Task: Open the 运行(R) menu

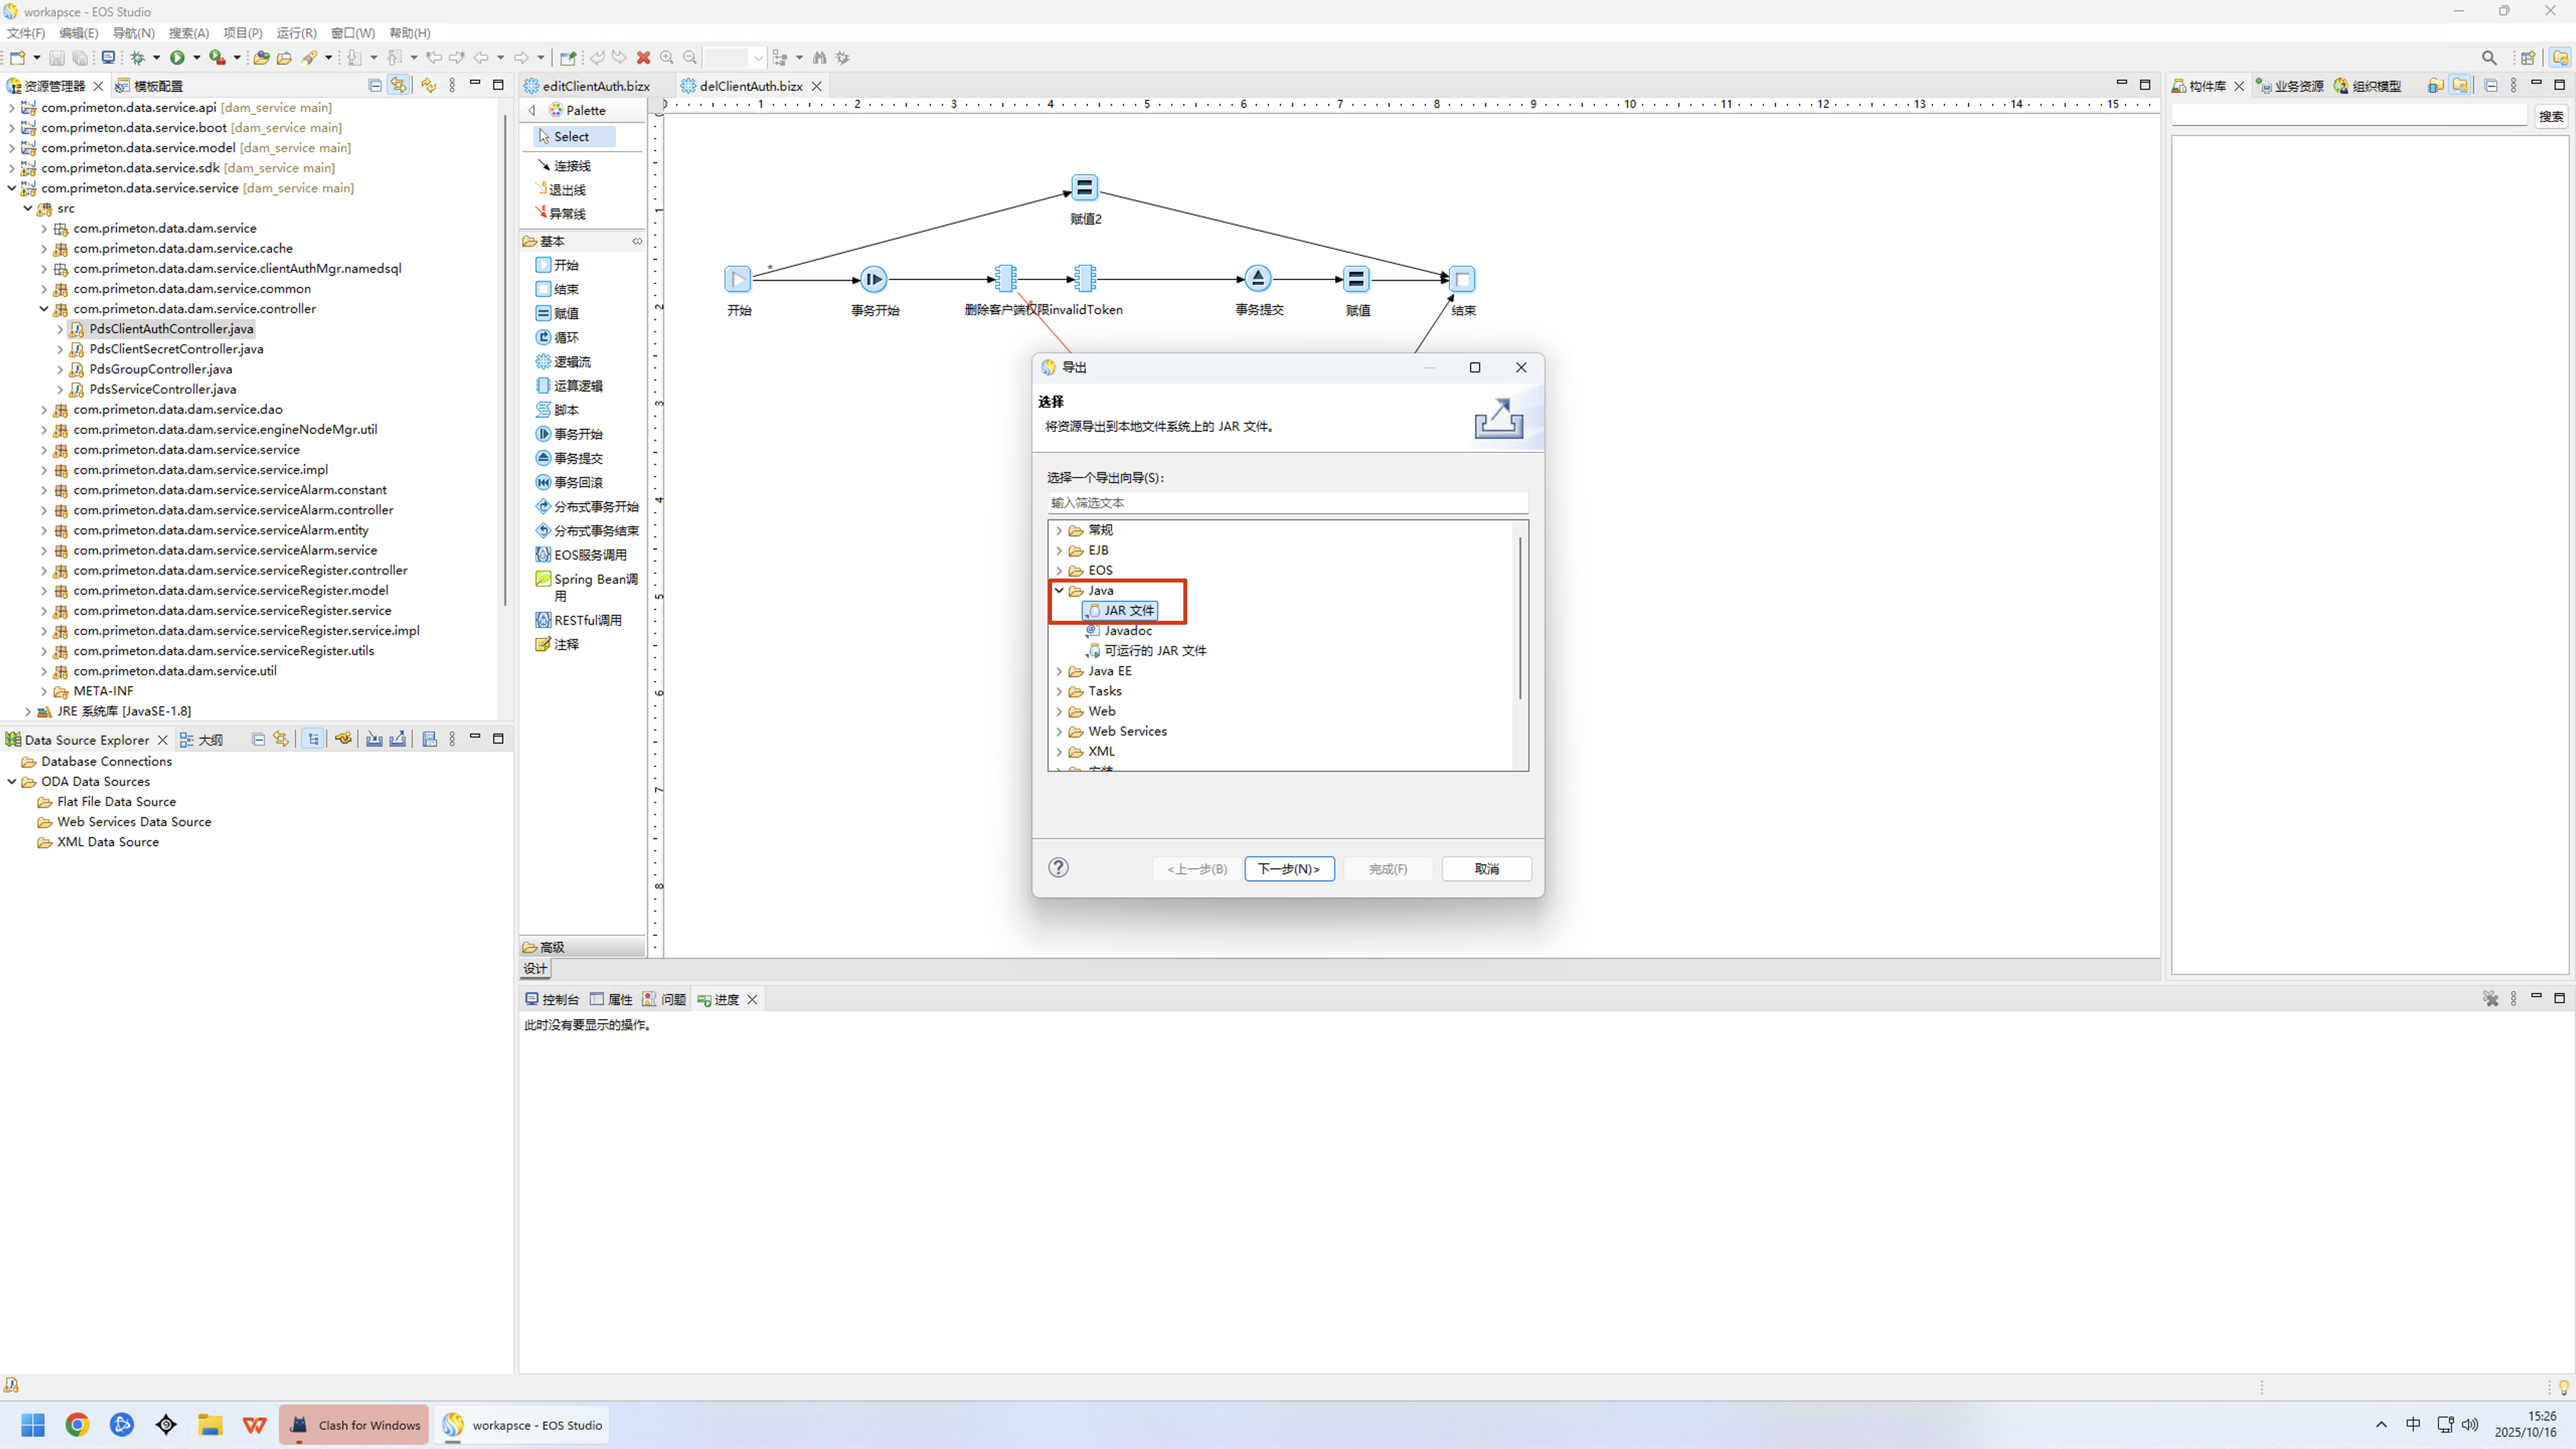Action: click(295, 33)
